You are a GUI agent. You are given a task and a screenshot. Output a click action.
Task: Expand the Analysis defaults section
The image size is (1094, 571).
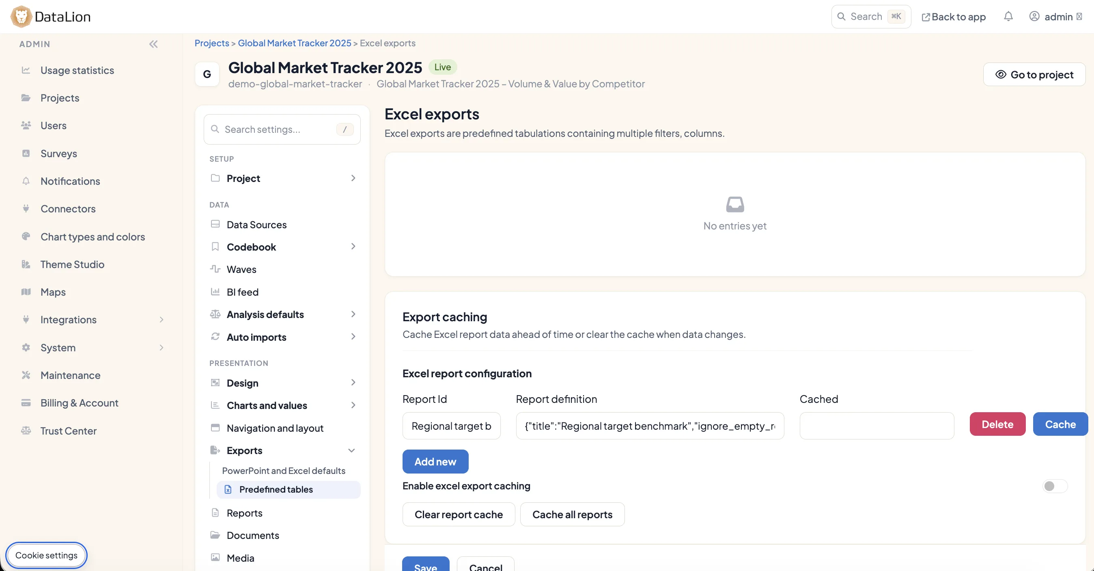(x=353, y=314)
